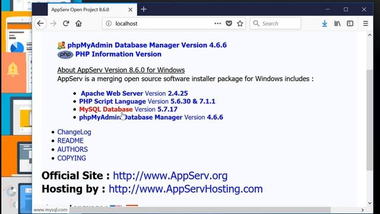Open the README link
This screenshot has height=214, width=380.
click(x=70, y=141)
